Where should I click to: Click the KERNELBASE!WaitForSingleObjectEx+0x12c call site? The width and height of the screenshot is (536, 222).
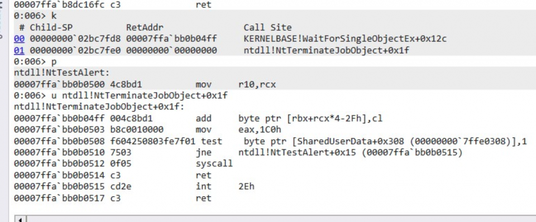click(x=345, y=39)
